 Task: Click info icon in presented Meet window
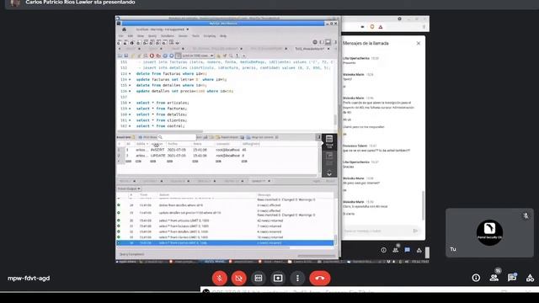[x=384, y=250]
